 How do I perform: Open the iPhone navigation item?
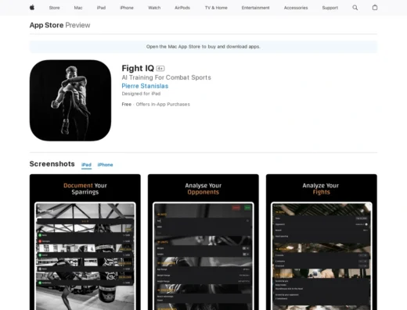pyautogui.click(x=127, y=8)
